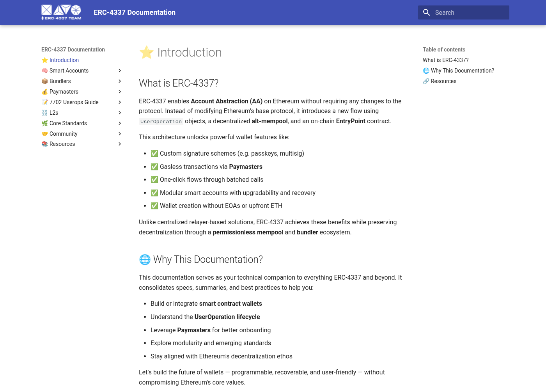Open Smart Accounts in the sidebar
546x390 pixels.
pos(65,71)
